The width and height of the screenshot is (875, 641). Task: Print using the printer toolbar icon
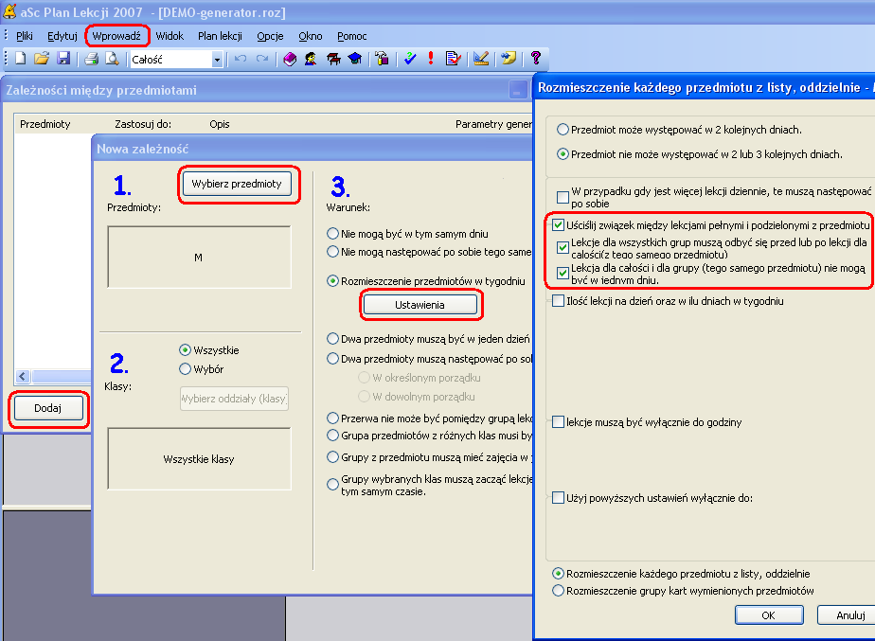92,59
